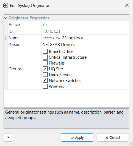
Task: Edit the name access-sw-2f.corp.local
Action: pyautogui.click(x=63, y=38)
